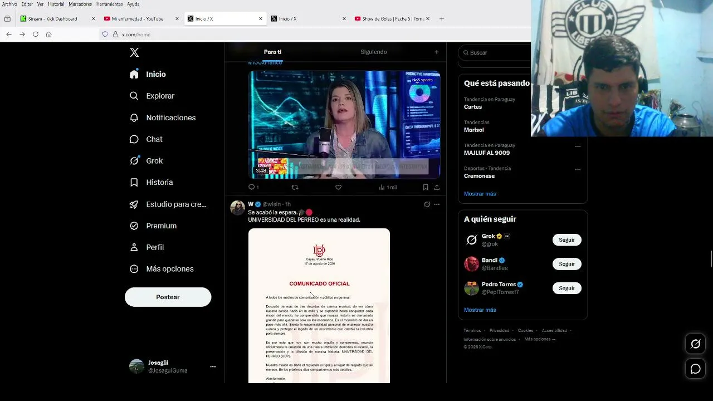Open Marcadores menu
713x401 pixels.
(x=80, y=4)
